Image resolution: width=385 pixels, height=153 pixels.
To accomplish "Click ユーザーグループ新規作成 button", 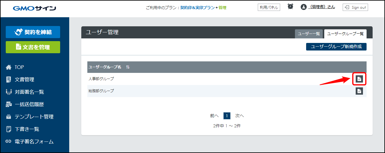I will pos(336,47).
